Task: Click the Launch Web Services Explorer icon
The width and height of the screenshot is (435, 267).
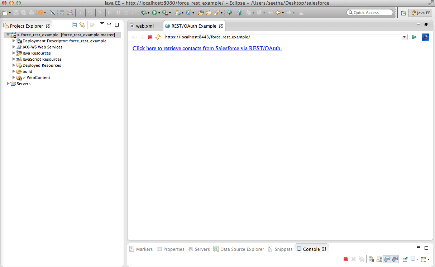Action: 239,13
